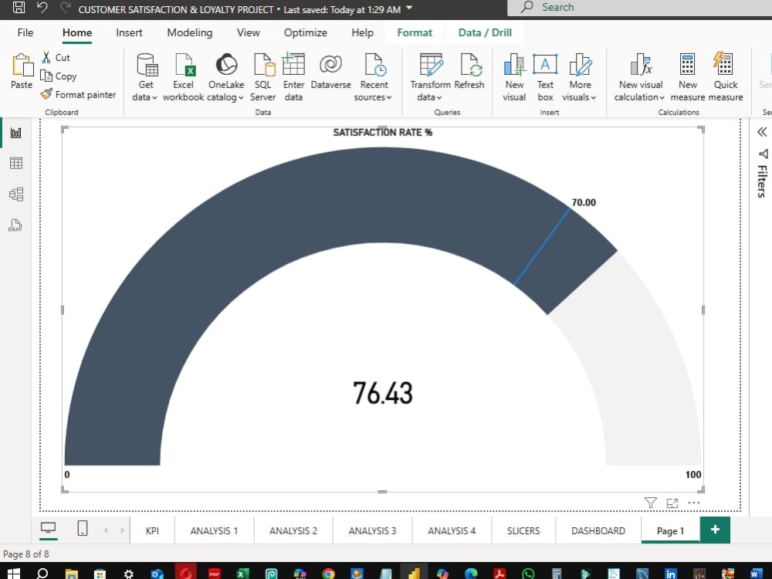Image resolution: width=772 pixels, height=579 pixels.
Task: Open the ANALYSIS 1 page tab
Action: [214, 531]
